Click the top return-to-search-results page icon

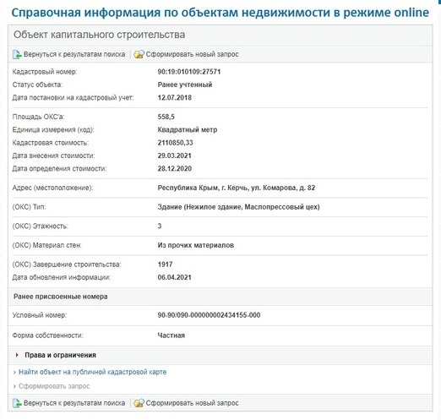point(17,54)
